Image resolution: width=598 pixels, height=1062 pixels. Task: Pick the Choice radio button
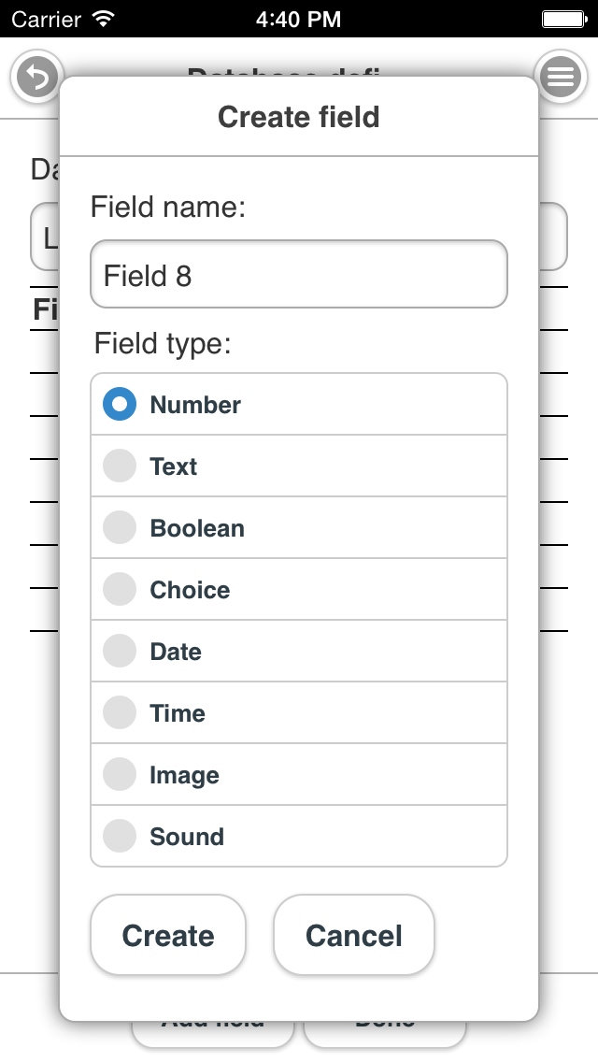tap(120, 590)
